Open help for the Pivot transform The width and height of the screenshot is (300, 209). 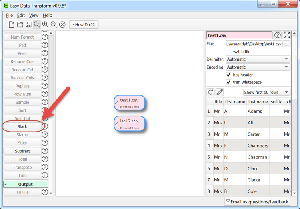point(45,53)
